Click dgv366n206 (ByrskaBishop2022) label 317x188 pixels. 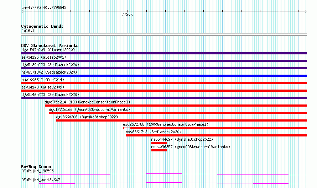[87, 117]
